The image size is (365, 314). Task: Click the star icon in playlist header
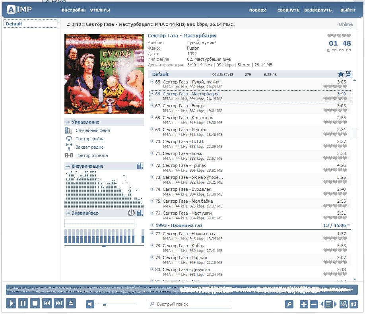(341, 74)
